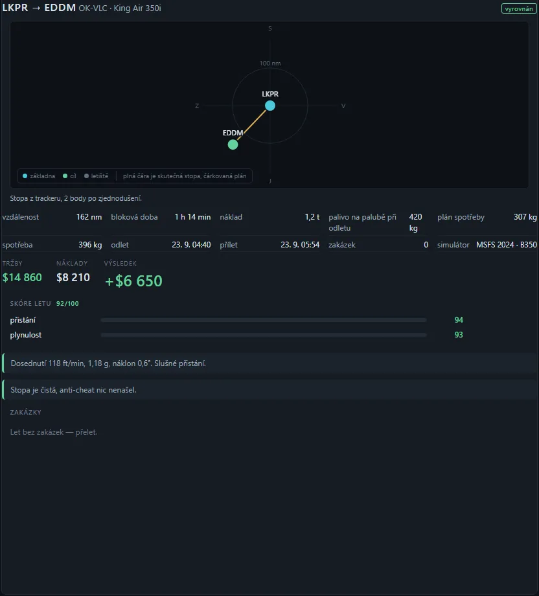Click the plán spotřeby value 307 kg
Viewport: 539px width, 596px height.
click(x=525, y=216)
